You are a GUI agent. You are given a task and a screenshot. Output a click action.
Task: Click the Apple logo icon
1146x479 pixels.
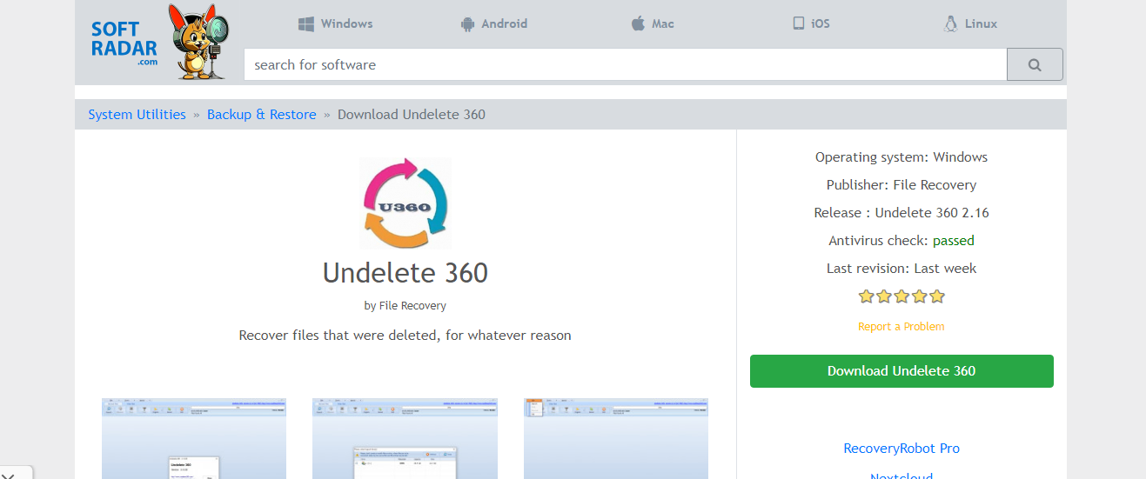tap(638, 23)
